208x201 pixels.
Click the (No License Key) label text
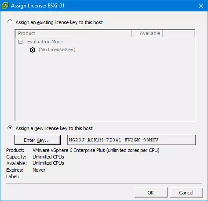(x=57, y=49)
